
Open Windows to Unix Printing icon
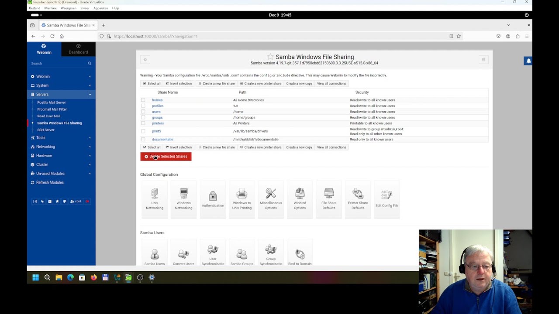coord(242,199)
